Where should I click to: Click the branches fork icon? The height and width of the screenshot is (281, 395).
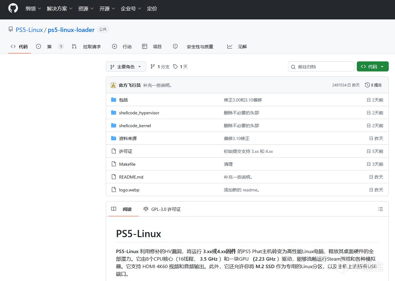point(153,66)
